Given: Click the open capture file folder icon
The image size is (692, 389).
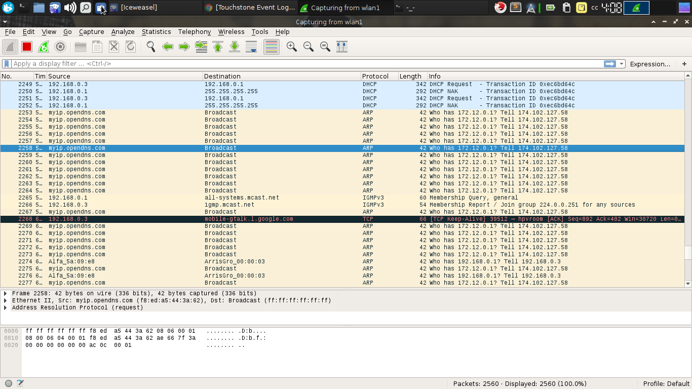Looking at the screenshot, I should point(81,47).
